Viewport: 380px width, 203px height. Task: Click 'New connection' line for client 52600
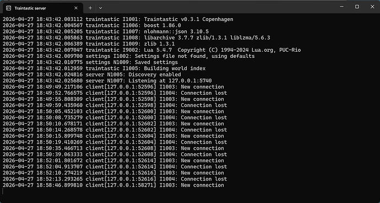pos(113,112)
